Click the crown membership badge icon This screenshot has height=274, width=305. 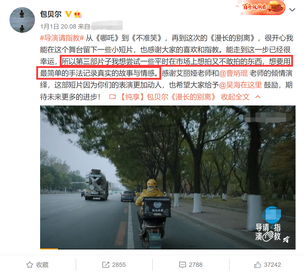tap(77, 14)
